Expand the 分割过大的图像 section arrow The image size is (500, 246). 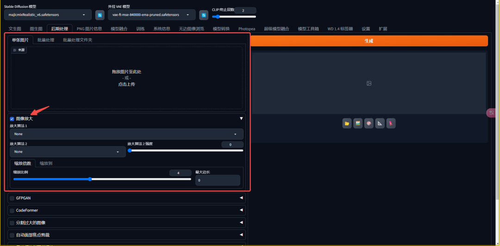pos(241,222)
